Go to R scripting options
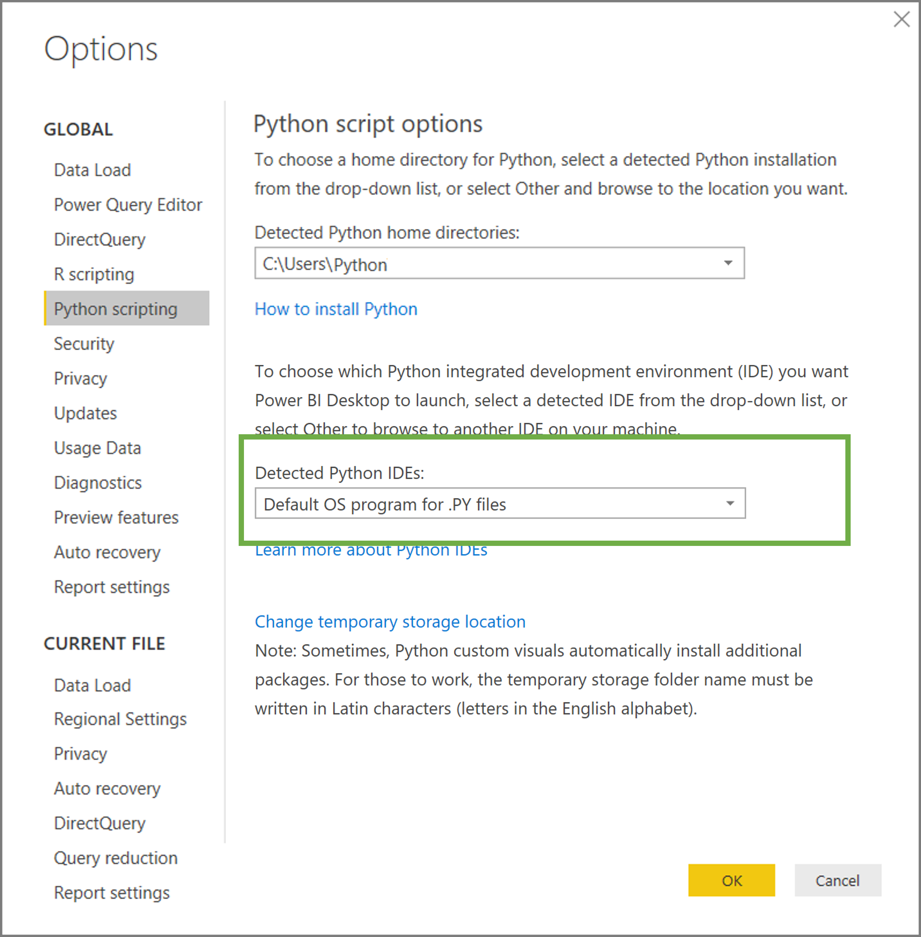The image size is (921, 937). (x=94, y=274)
